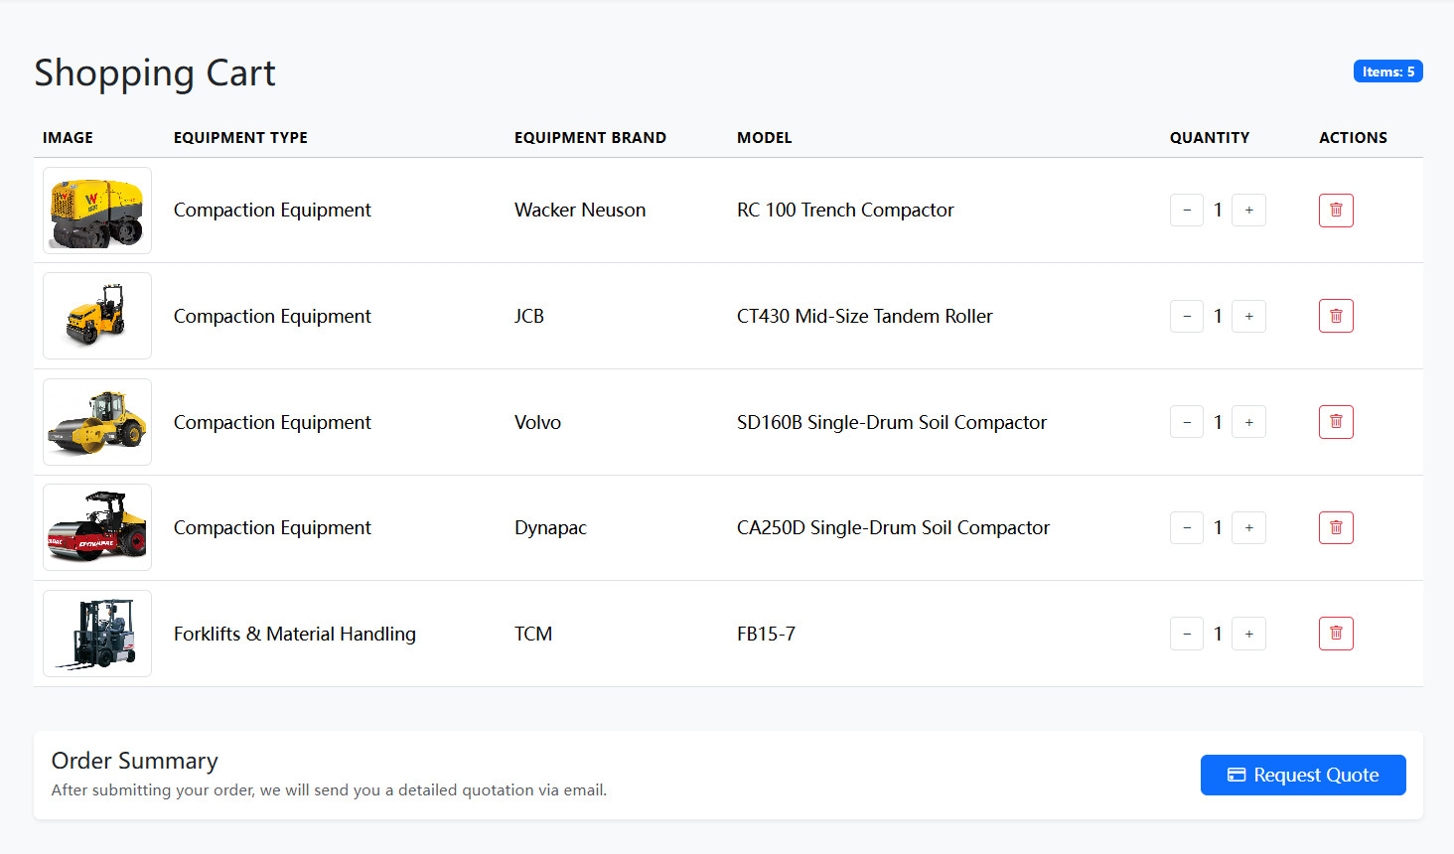Remove the JCB CT430 roller from cart
The width and height of the screenshot is (1454, 854).
coord(1336,316)
